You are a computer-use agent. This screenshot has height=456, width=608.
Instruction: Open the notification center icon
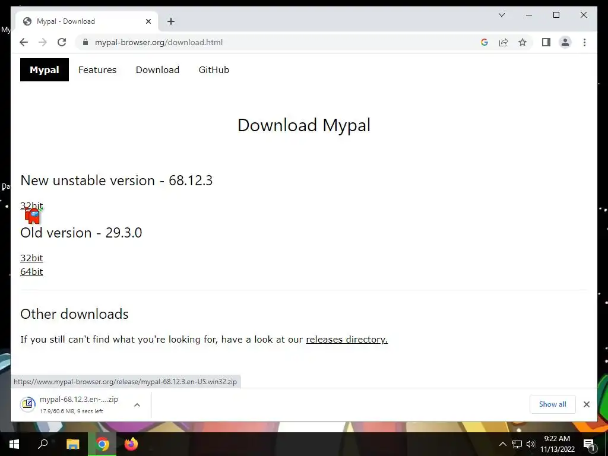pyautogui.click(x=590, y=444)
